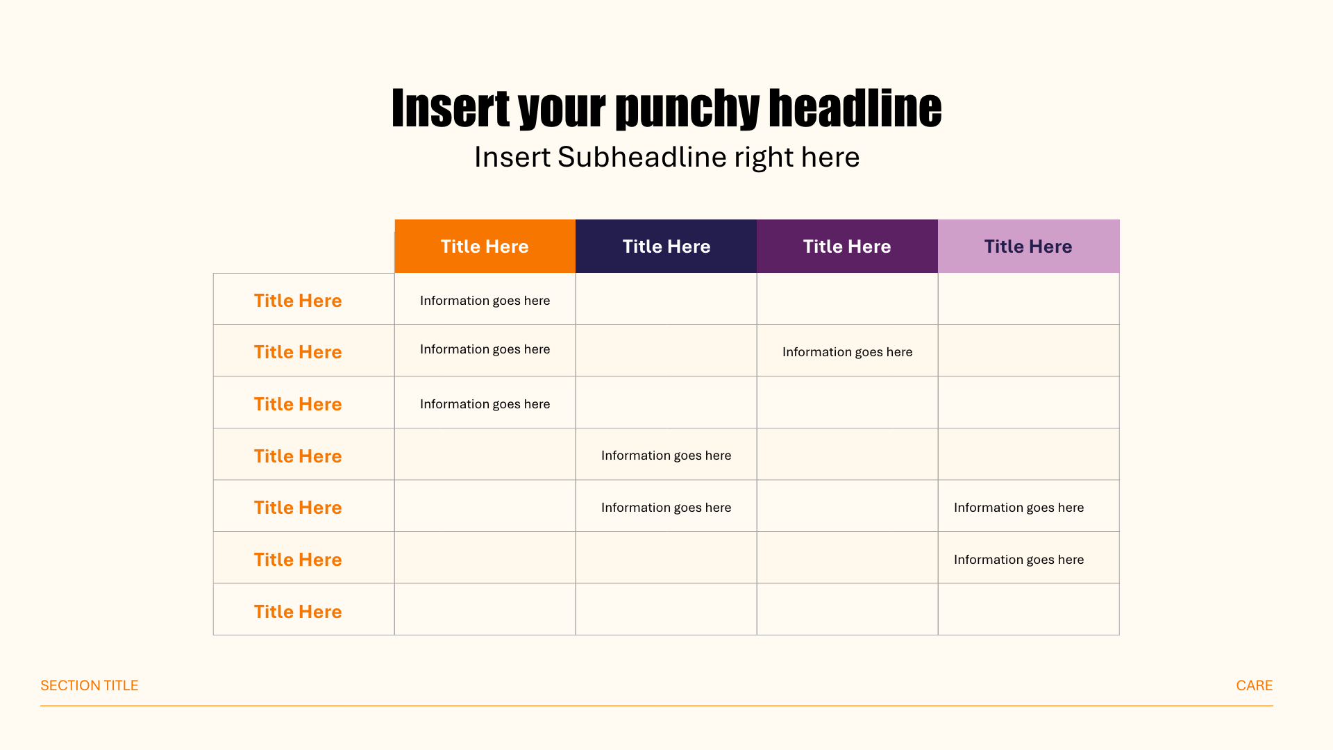Click the purple 'Title Here' column header
Screen dimensions: 1333x750
[x=846, y=247]
